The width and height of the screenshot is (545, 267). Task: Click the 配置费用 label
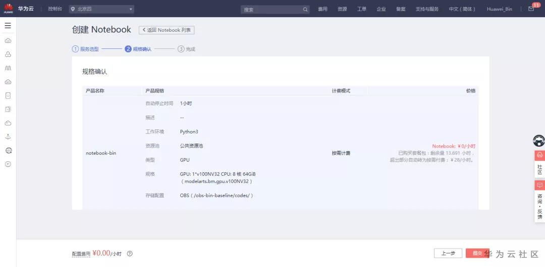pos(81,254)
